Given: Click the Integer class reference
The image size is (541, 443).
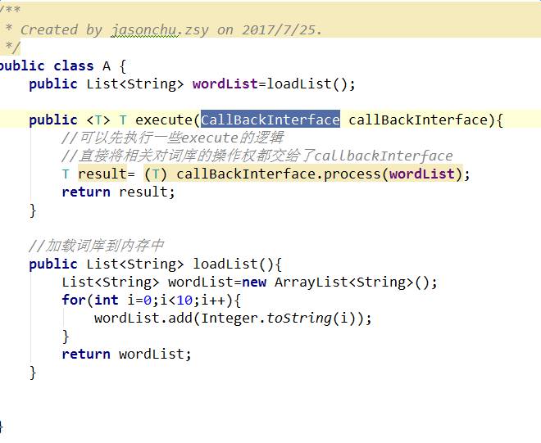Looking at the screenshot, I should [x=229, y=318].
